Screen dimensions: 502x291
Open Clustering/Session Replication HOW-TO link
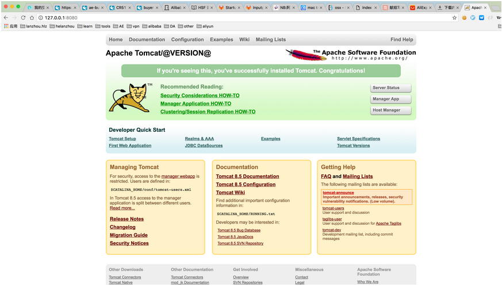208,112
